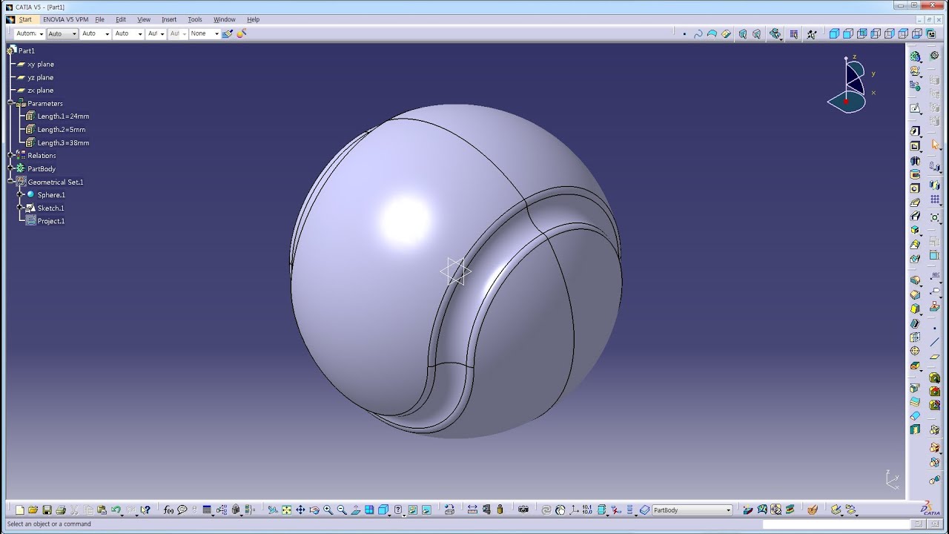Viewport: 949px width, 534px height.
Task: Open the Insert menu
Action: click(x=169, y=19)
